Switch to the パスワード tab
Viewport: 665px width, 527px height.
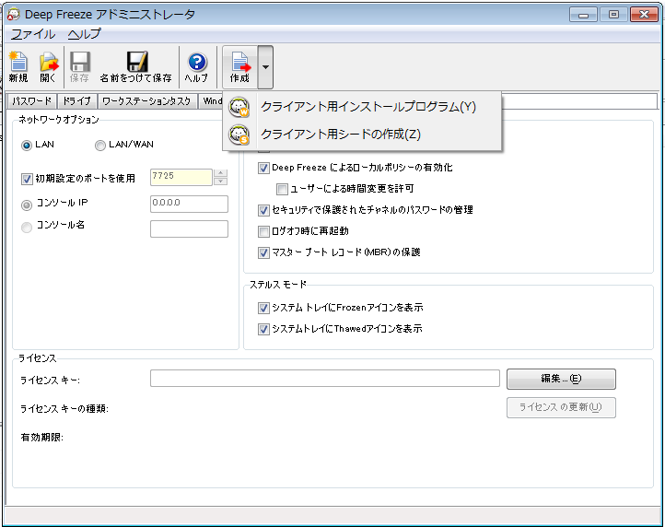(x=32, y=101)
